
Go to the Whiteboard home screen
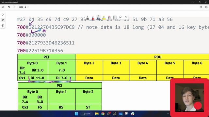tap(3, 7)
